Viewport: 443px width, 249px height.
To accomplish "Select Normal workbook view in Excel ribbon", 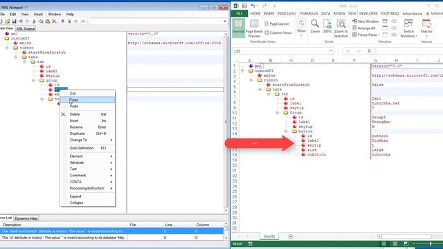I will 238,28.
